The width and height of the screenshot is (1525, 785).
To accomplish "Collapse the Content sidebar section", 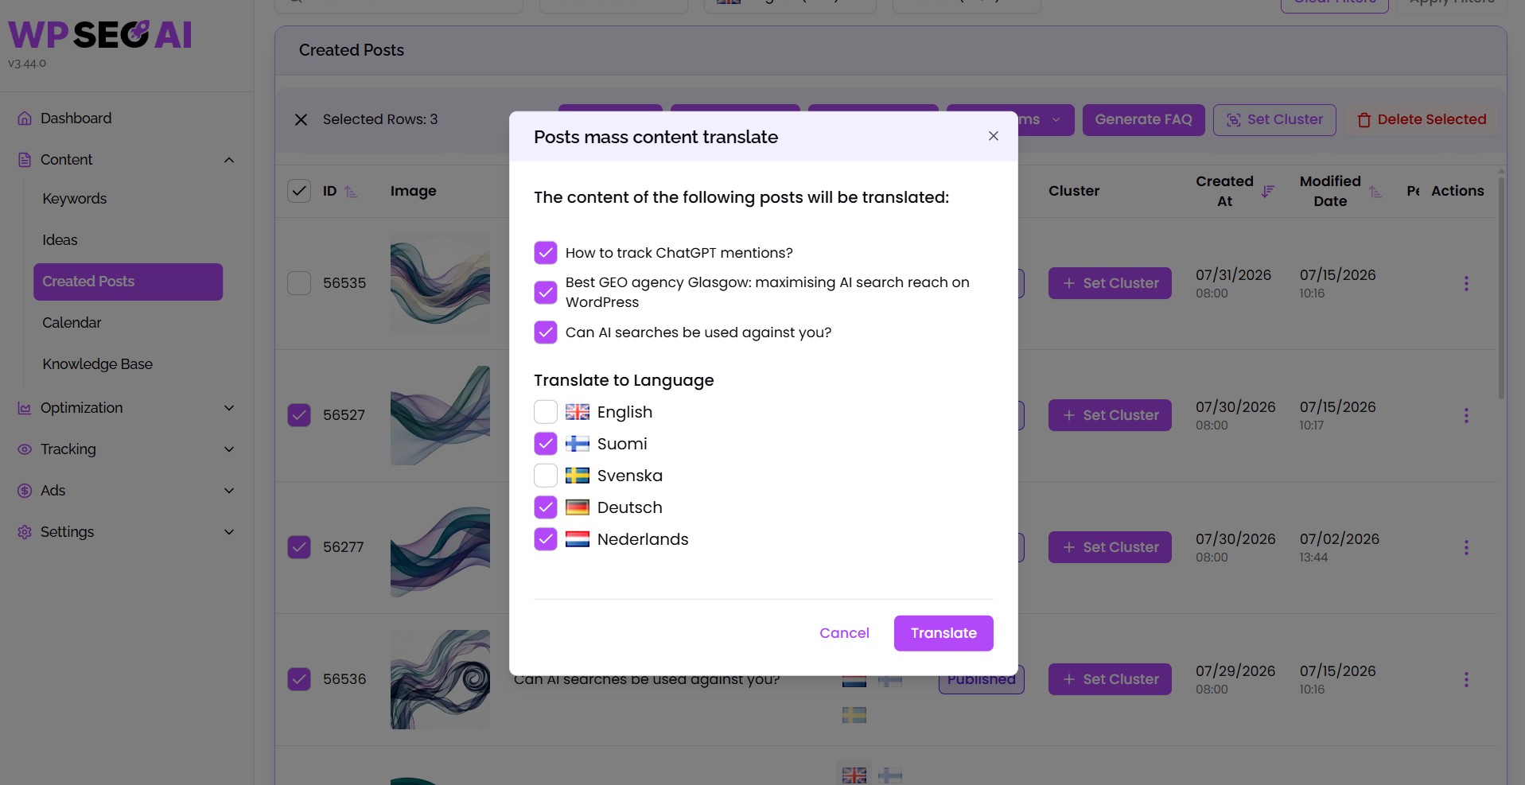I will pos(229,160).
